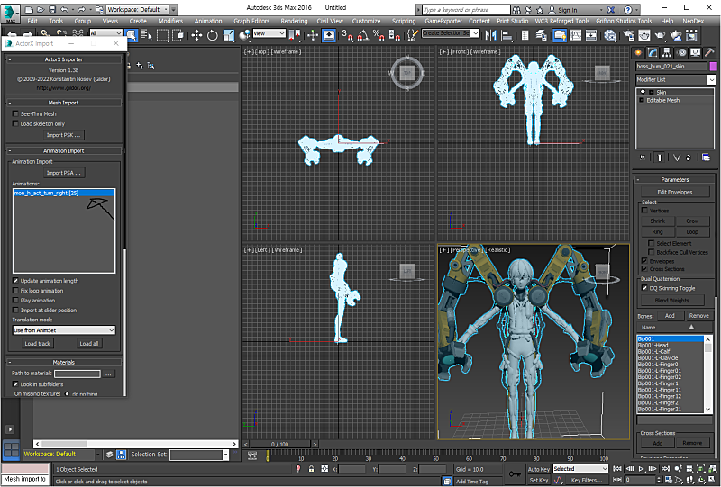This screenshot has height=487, width=721.
Task: Enable Backface Cull Vertices checkbox
Action: pos(651,252)
